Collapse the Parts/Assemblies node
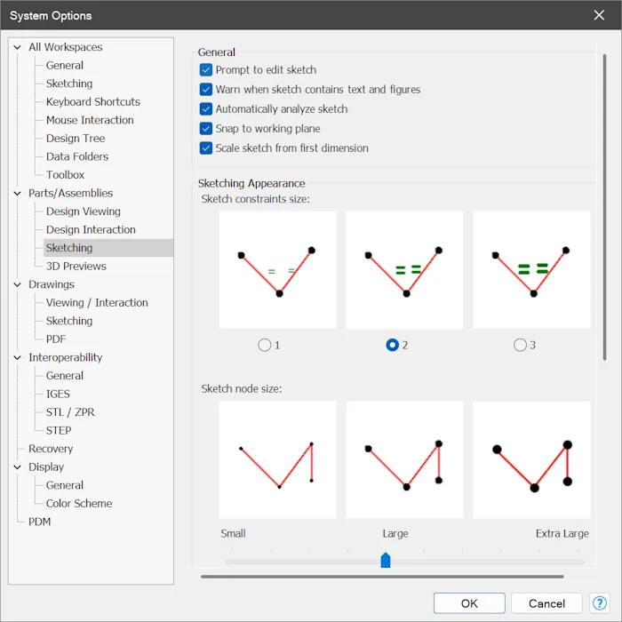622x622 pixels. tap(17, 193)
